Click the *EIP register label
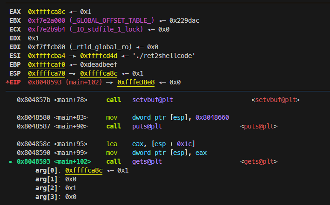330x205 pixels. [x=13, y=82]
